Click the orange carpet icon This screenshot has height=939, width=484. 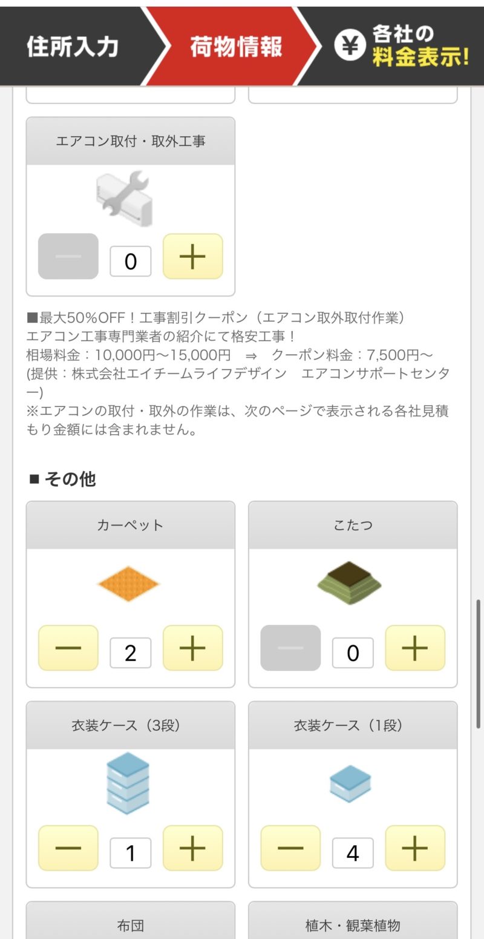tap(128, 584)
